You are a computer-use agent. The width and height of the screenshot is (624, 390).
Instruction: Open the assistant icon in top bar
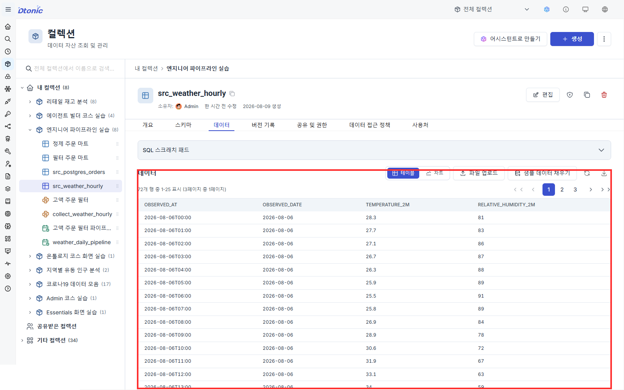pos(547,9)
